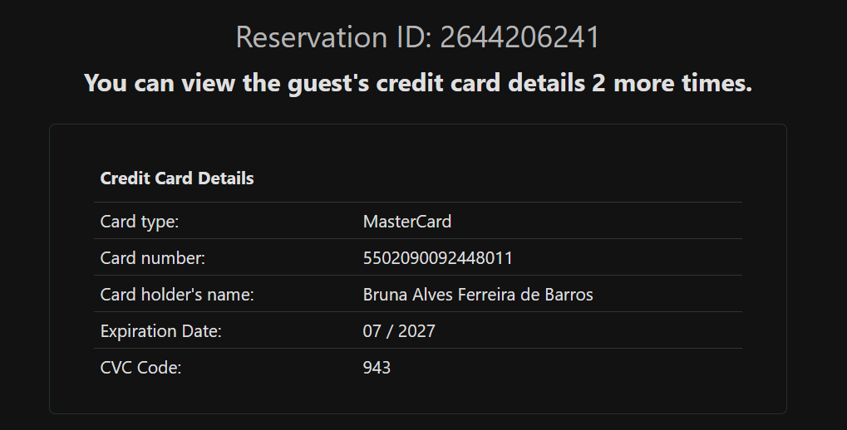The width and height of the screenshot is (847, 430).
Task: Click the "Credit Card Details" section heading
Action: click(x=177, y=178)
